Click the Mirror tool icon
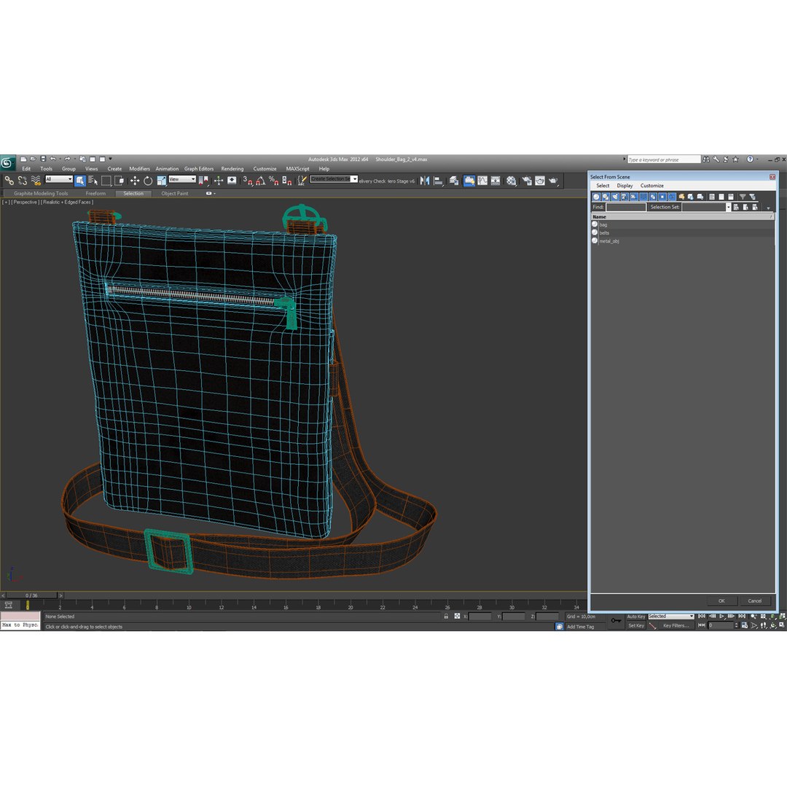 425,181
